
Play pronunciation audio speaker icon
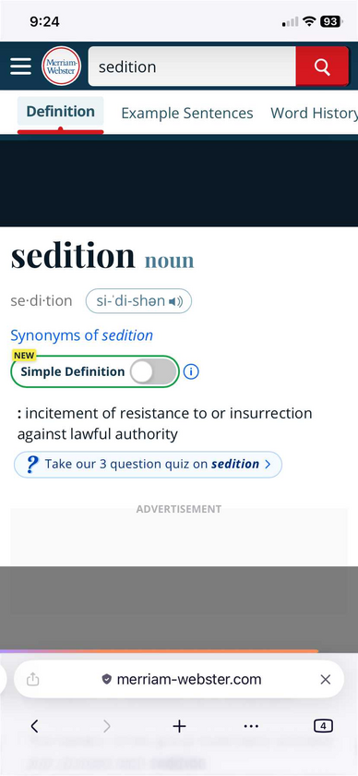(x=175, y=301)
